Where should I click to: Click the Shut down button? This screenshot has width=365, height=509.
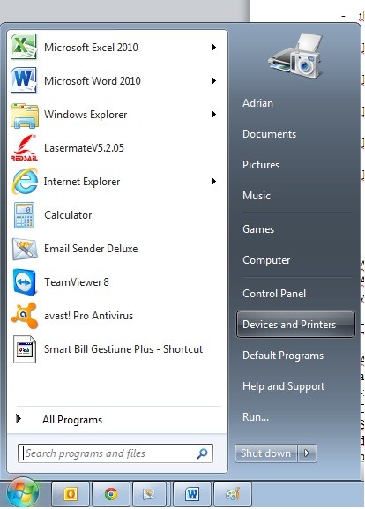(x=265, y=453)
